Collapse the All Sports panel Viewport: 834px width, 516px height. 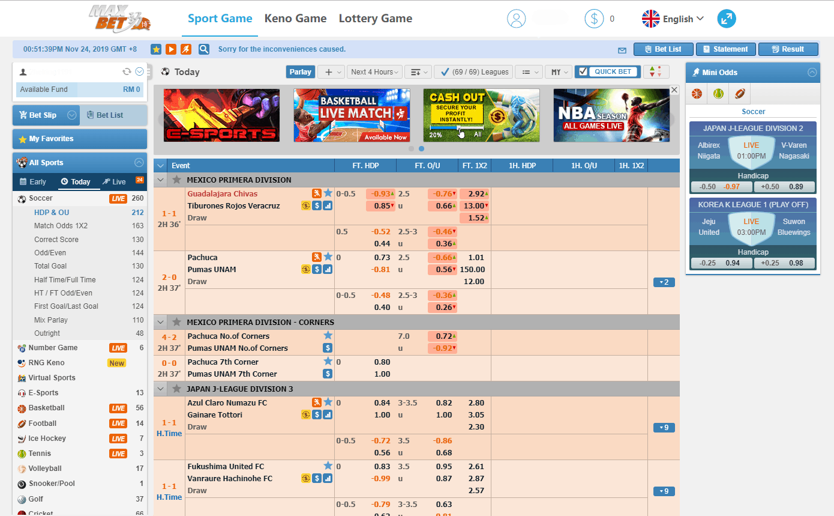click(139, 162)
